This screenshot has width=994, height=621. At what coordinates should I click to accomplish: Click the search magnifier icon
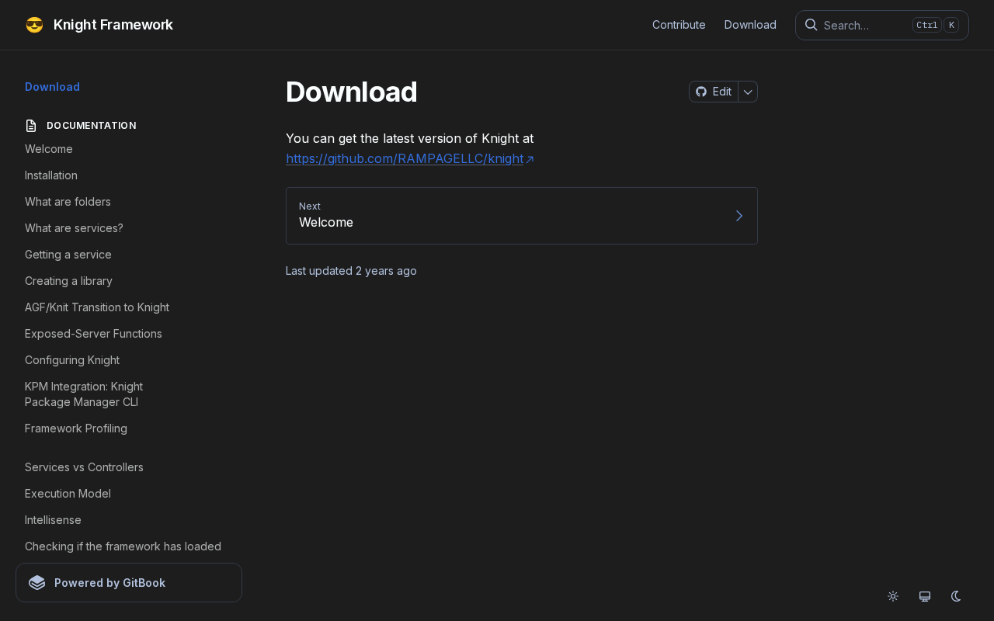tap(811, 25)
